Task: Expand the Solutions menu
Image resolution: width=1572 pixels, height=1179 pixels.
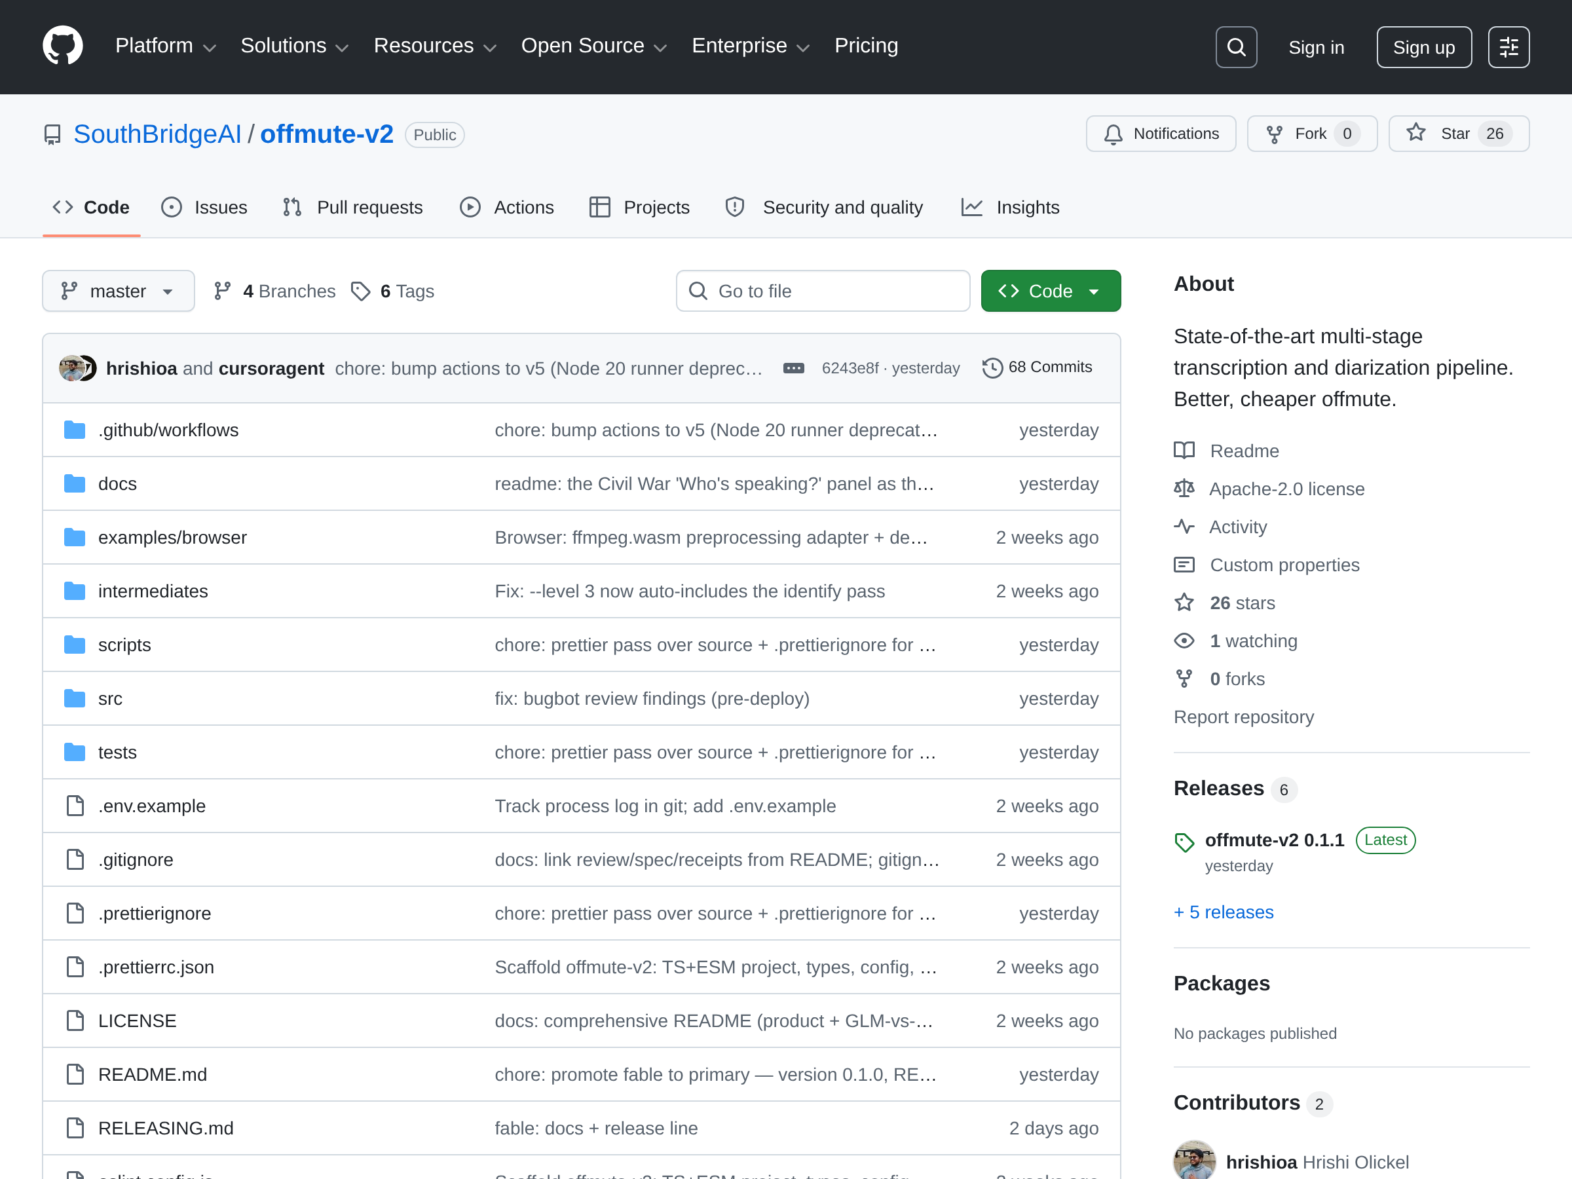Action: [x=294, y=47]
